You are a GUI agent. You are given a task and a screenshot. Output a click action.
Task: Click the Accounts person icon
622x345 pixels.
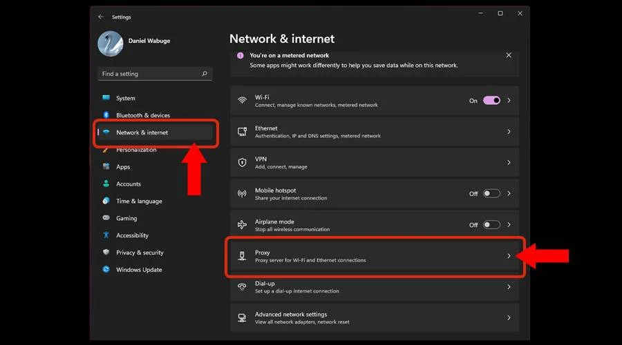pos(106,184)
